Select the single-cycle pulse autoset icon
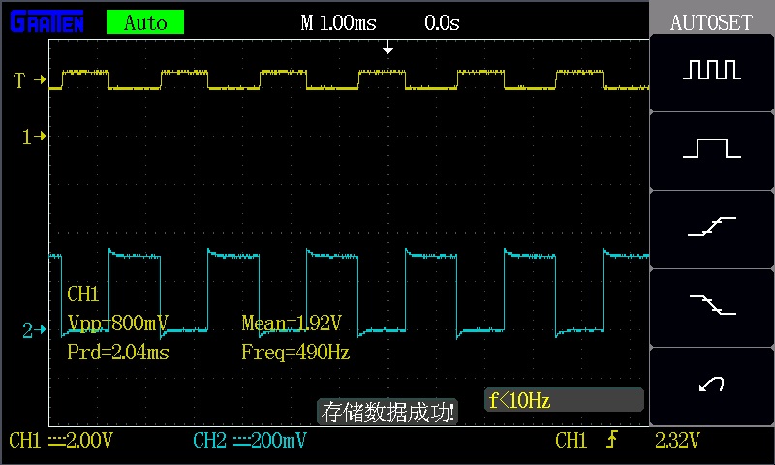This screenshot has width=775, height=465. pyautogui.click(x=712, y=148)
